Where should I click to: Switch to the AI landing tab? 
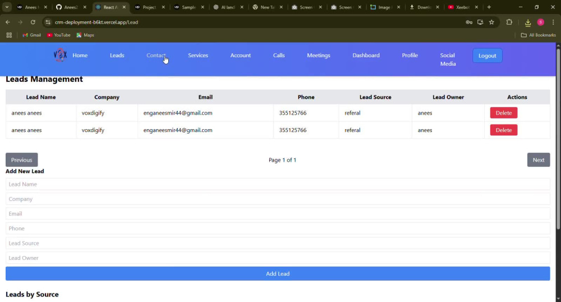[228, 7]
